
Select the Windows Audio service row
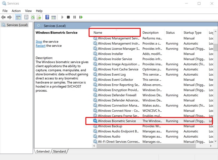point(109,136)
